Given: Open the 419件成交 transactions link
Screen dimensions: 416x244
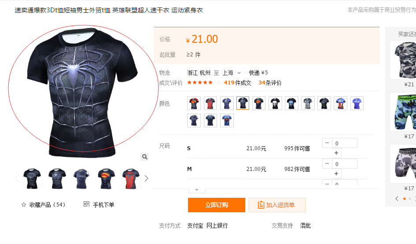Looking at the screenshot, I should coord(237,83).
